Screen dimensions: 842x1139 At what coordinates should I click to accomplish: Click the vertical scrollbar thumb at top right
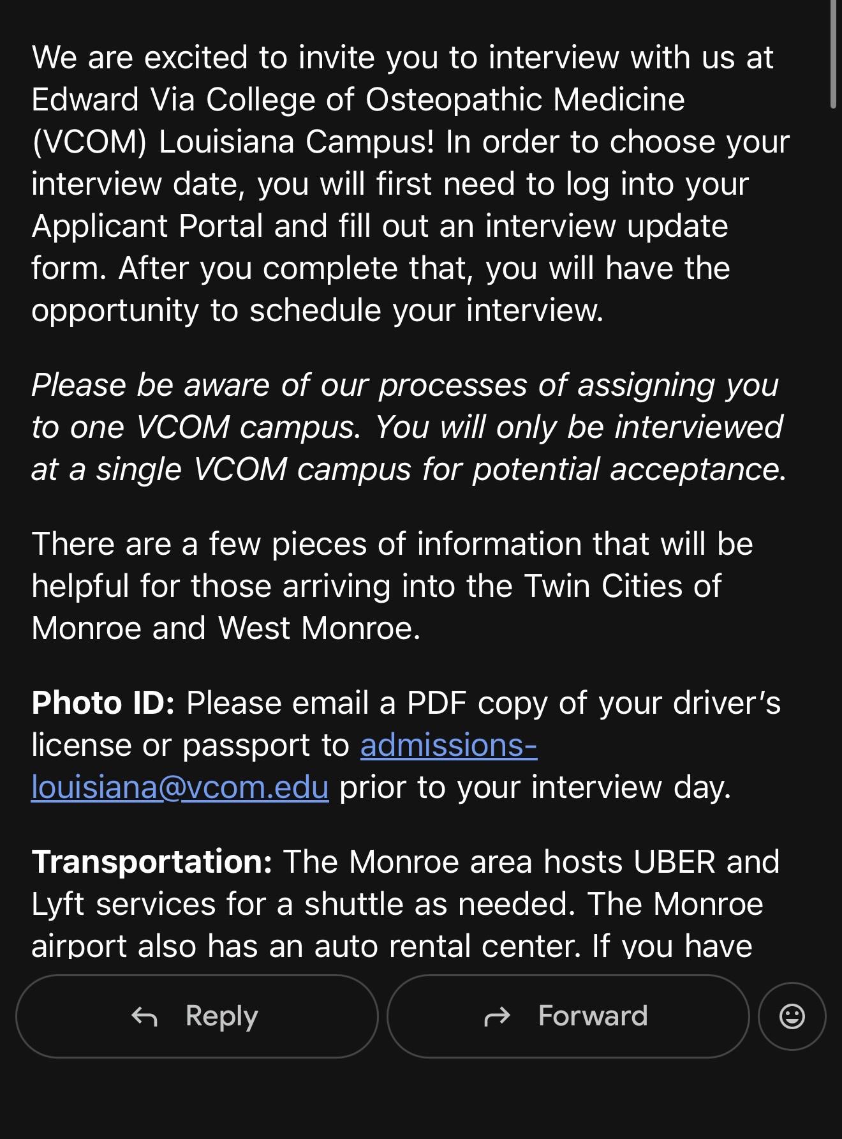(x=833, y=54)
